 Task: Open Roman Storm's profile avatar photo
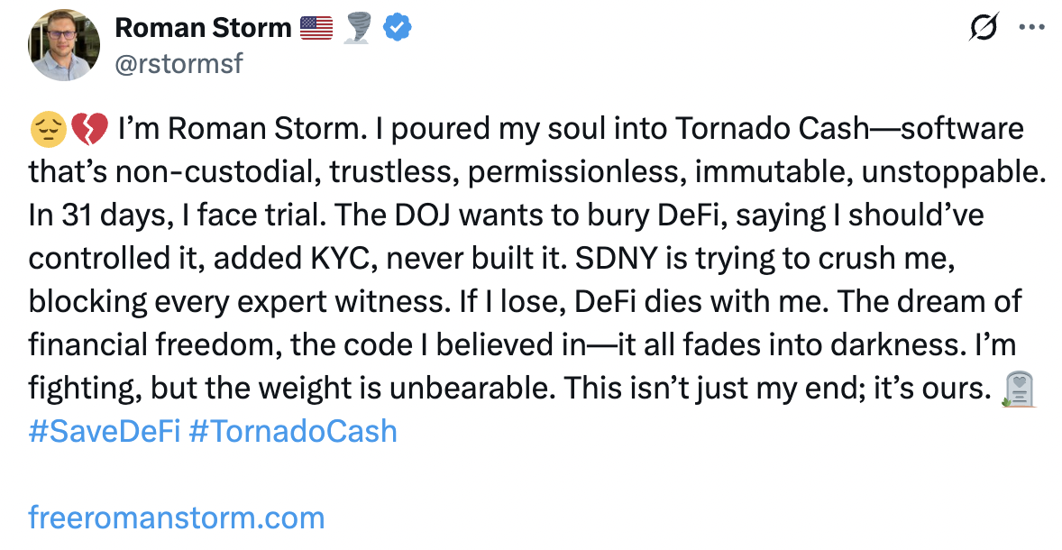click(x=64, y=45)
